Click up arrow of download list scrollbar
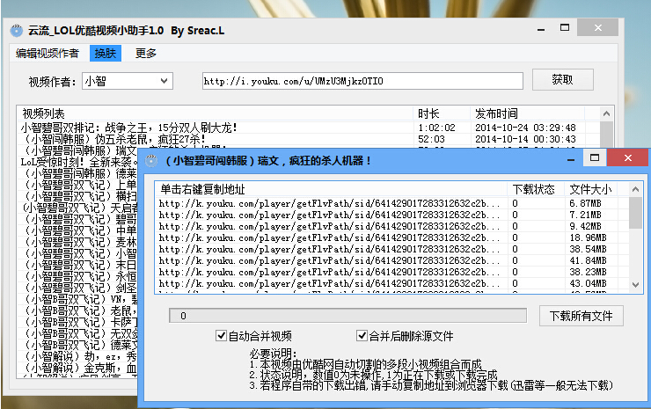The width and height of the screenshot is (651, 409). pyautogui.click(x=636, y=189)
